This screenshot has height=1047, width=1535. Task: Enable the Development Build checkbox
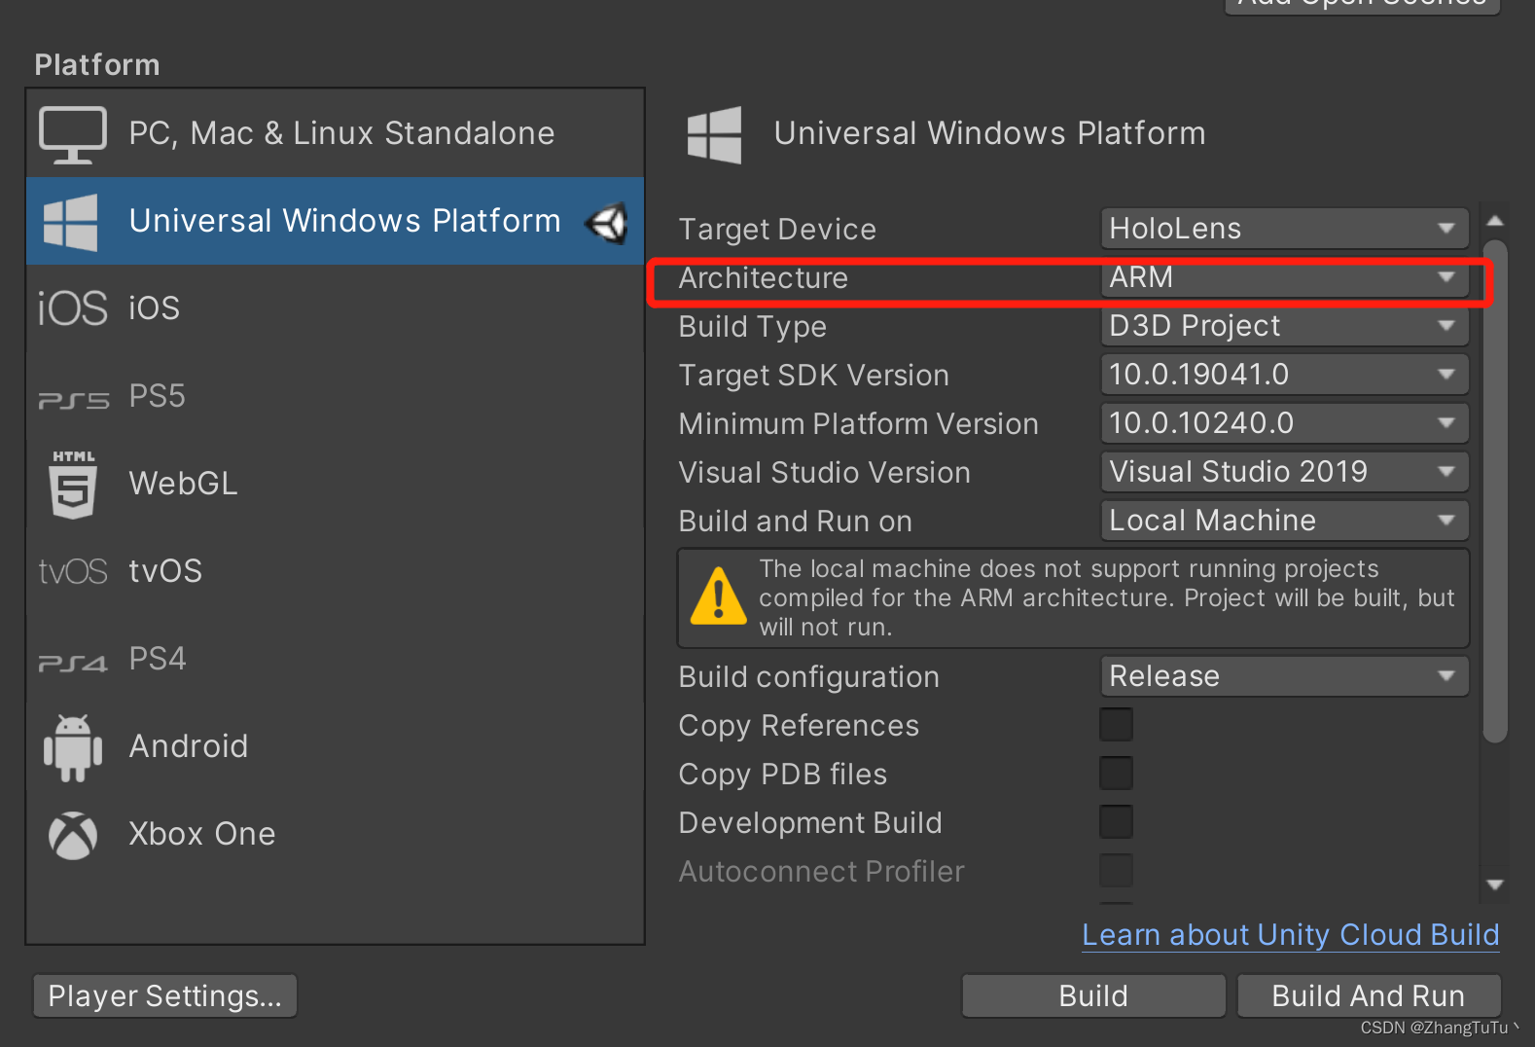click(x=1116, y=822)
